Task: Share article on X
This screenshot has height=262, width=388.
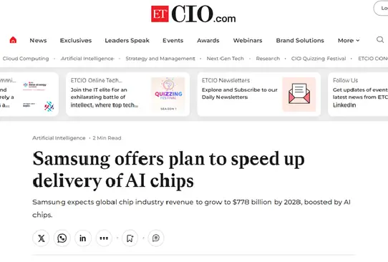Action: coord(41,238)
